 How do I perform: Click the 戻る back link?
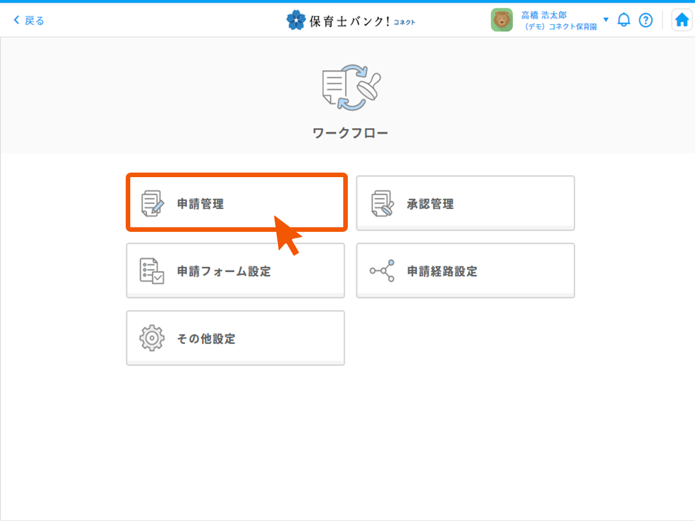tap(29, 20)
